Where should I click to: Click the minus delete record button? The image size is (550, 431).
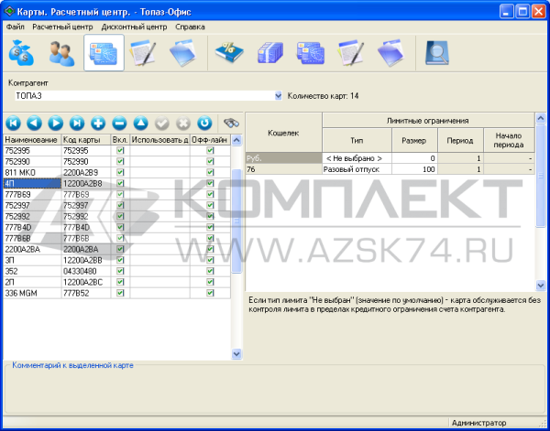[x=119, y=123]
